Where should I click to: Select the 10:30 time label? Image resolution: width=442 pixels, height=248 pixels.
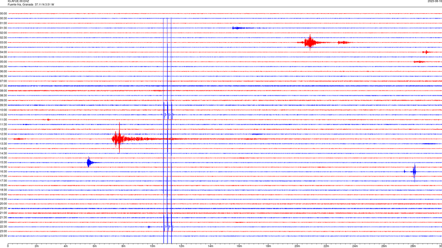[x=3, y=115]
